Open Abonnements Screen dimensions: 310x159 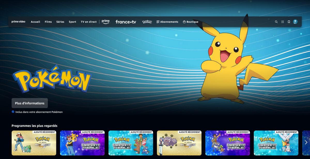(x=167, y=22)
